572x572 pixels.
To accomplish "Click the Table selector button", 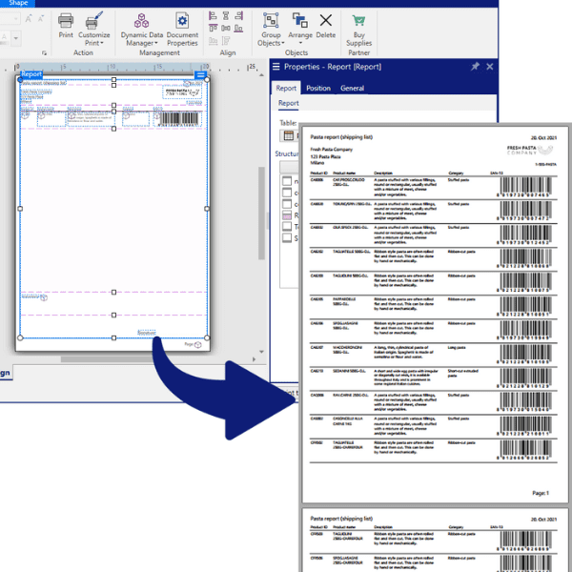I will (x=287, y=136).
